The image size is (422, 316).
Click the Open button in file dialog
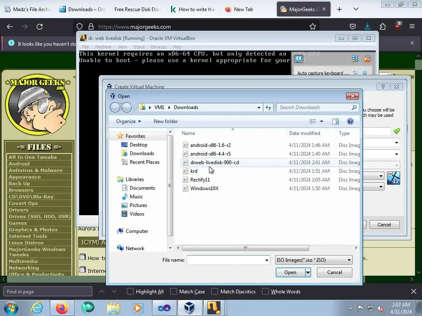coord(290,272)
